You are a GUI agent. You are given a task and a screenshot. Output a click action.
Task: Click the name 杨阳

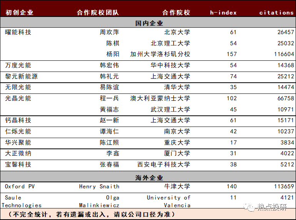coord(113,54)
